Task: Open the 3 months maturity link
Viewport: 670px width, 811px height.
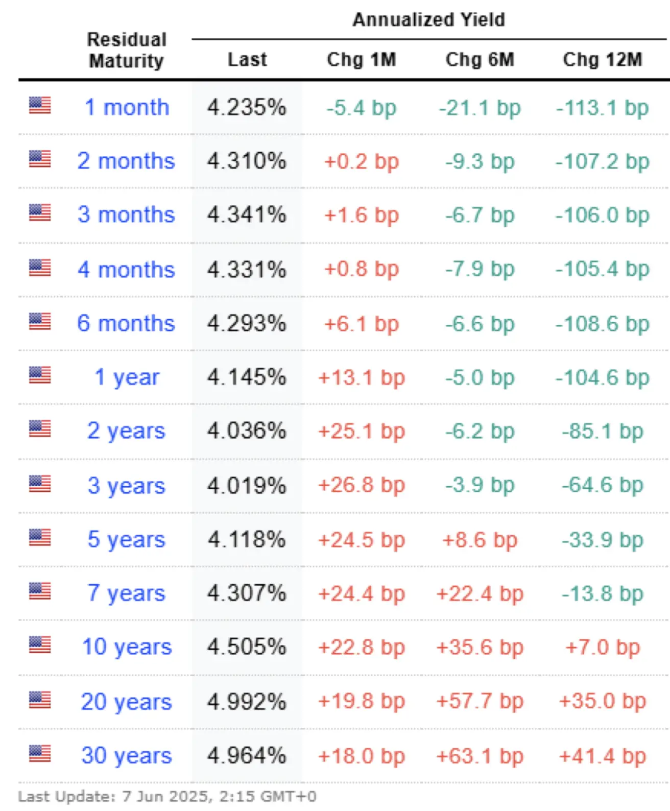Action: [126, 214]
